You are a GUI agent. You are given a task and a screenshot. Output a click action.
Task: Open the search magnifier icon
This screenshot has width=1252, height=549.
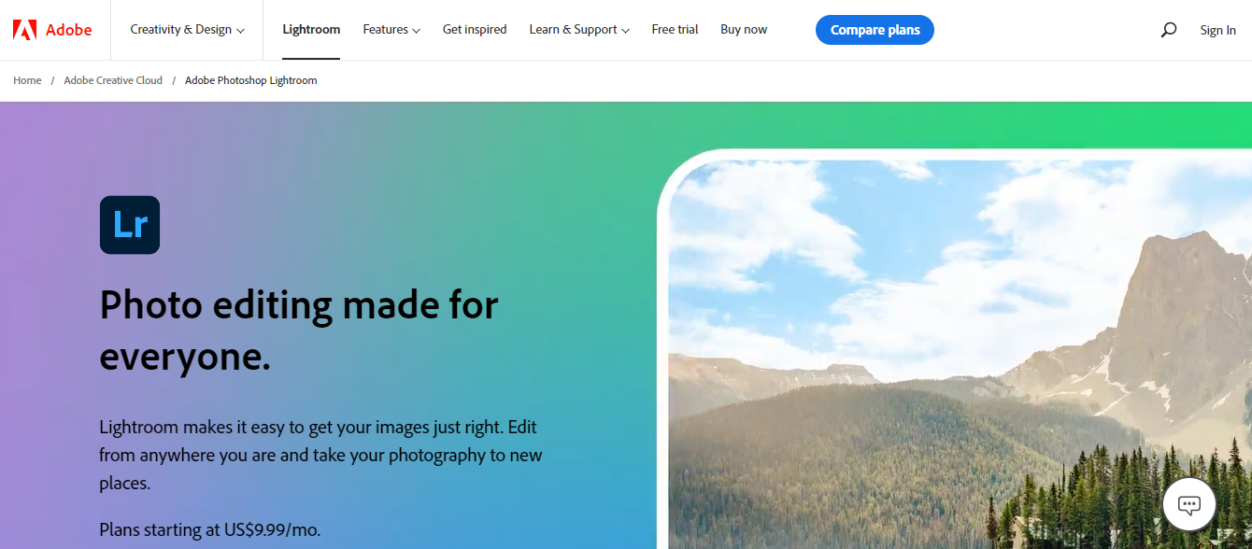(x=1169, y=30)
